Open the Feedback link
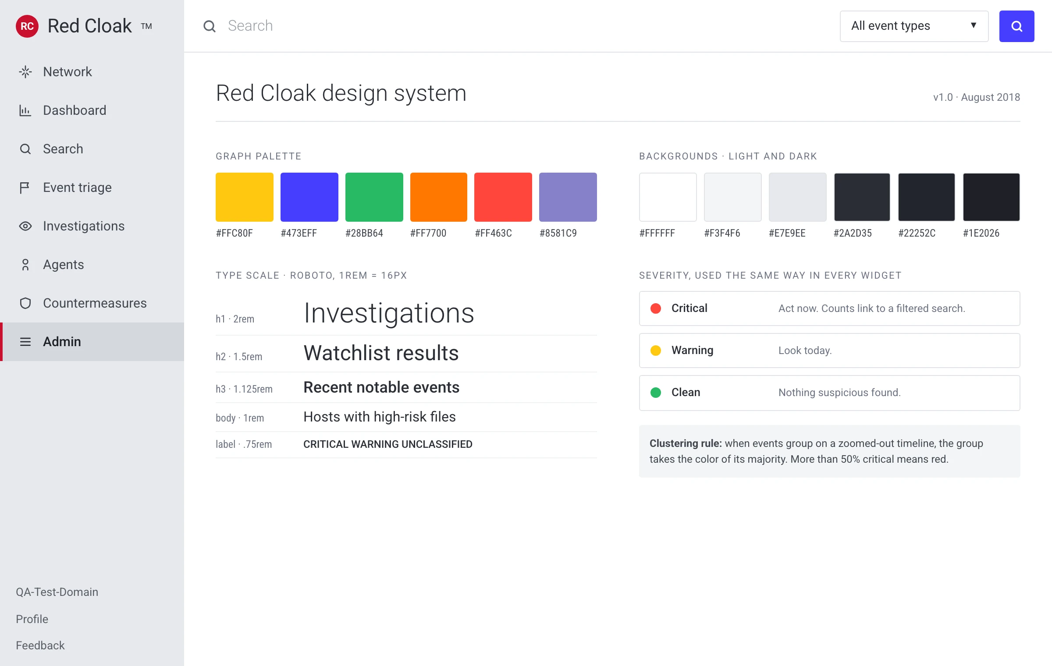Image resolution: width=1052 pixels, height=666 pixels. pyautogui.click(x=40, y=645)
